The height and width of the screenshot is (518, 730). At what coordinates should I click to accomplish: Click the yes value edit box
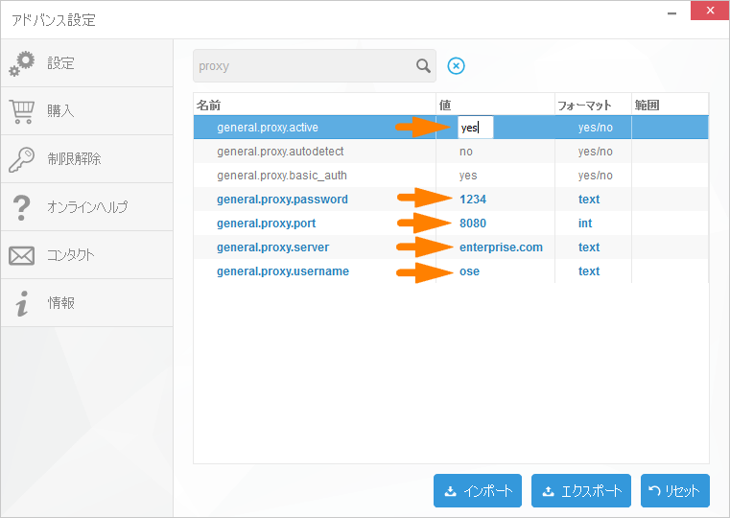click(x=476, y=128)
